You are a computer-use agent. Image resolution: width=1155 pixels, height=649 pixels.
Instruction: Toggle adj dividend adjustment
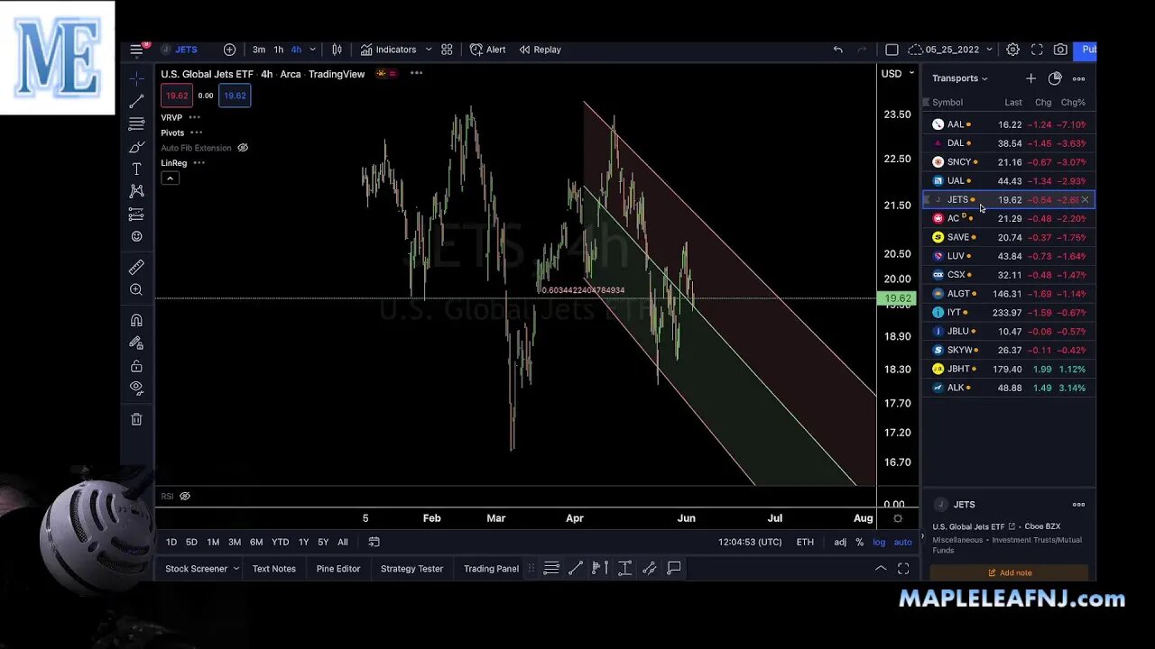click(x=840, y=542)
